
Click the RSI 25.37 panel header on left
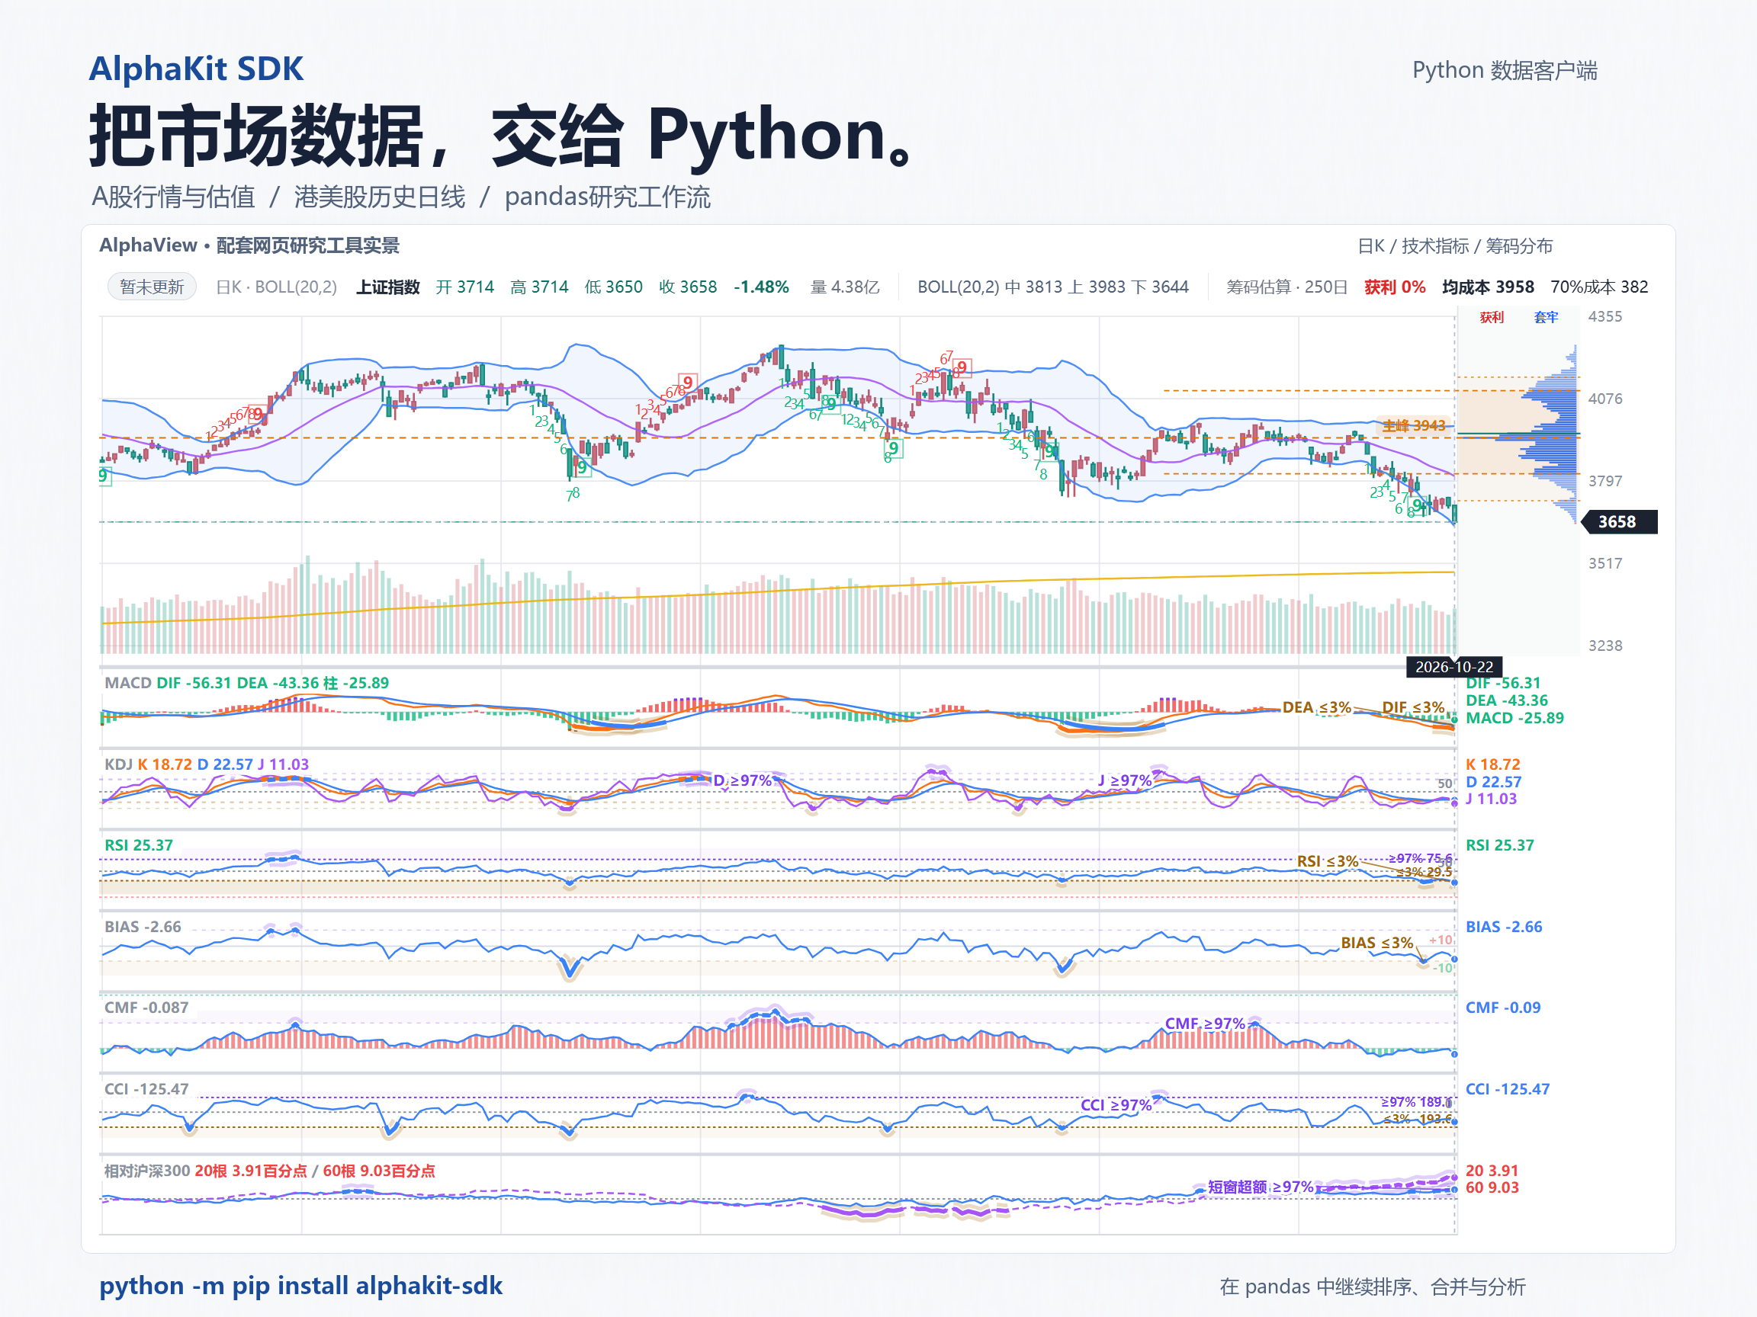click(138, 844)
